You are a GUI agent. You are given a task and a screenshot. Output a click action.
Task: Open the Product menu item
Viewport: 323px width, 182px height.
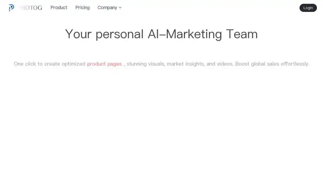(x=59, y=8)
